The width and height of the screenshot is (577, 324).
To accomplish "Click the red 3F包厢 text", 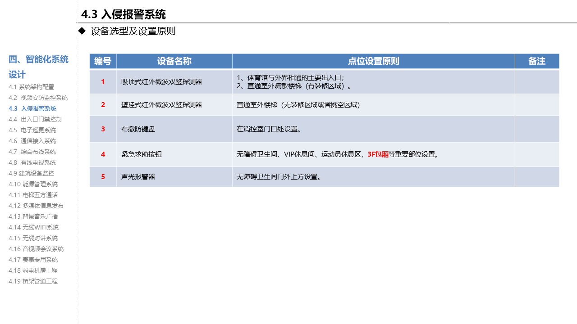I will tap(378, 154).
